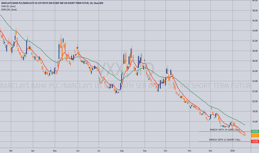
Task: Click the Aug label on the time axis
Action: [x=122, y=151]
